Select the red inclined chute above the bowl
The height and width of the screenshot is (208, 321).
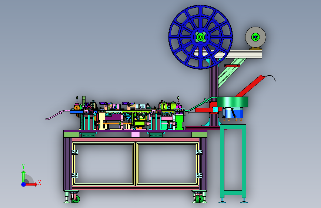coord(250,86)
